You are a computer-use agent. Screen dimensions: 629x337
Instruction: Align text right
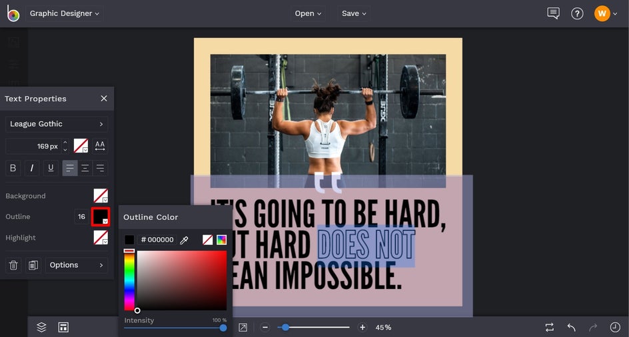point(101,168)
